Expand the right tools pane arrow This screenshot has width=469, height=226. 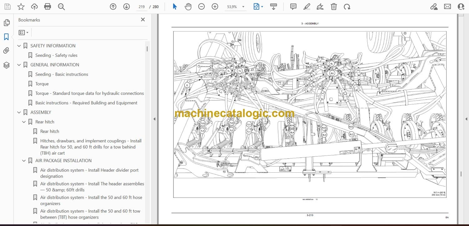[466, 119]
